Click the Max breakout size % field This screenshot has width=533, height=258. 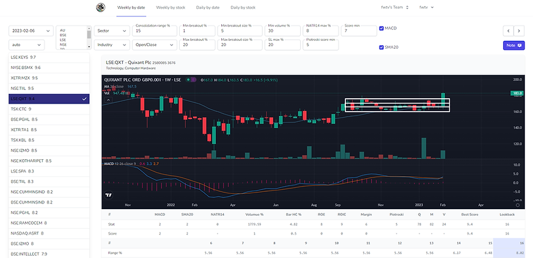click(240, 44)
